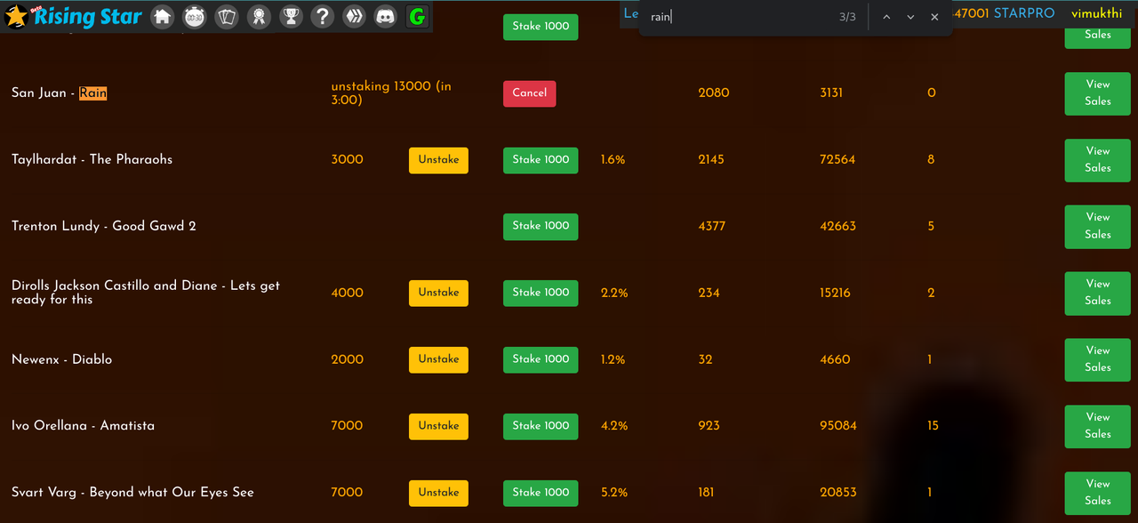Click 'Dirolls Jackson Castillo and Diane' song name

[146, 293]
